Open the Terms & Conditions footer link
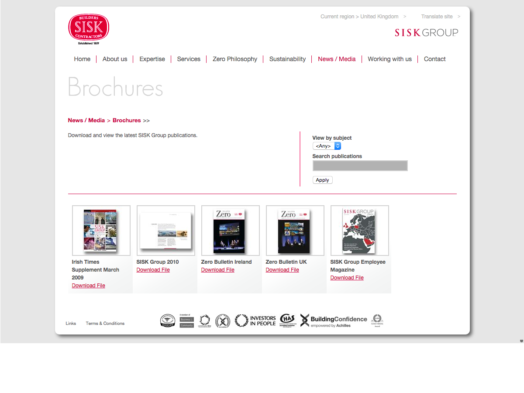524x393 pixels. tap(105, 324)
